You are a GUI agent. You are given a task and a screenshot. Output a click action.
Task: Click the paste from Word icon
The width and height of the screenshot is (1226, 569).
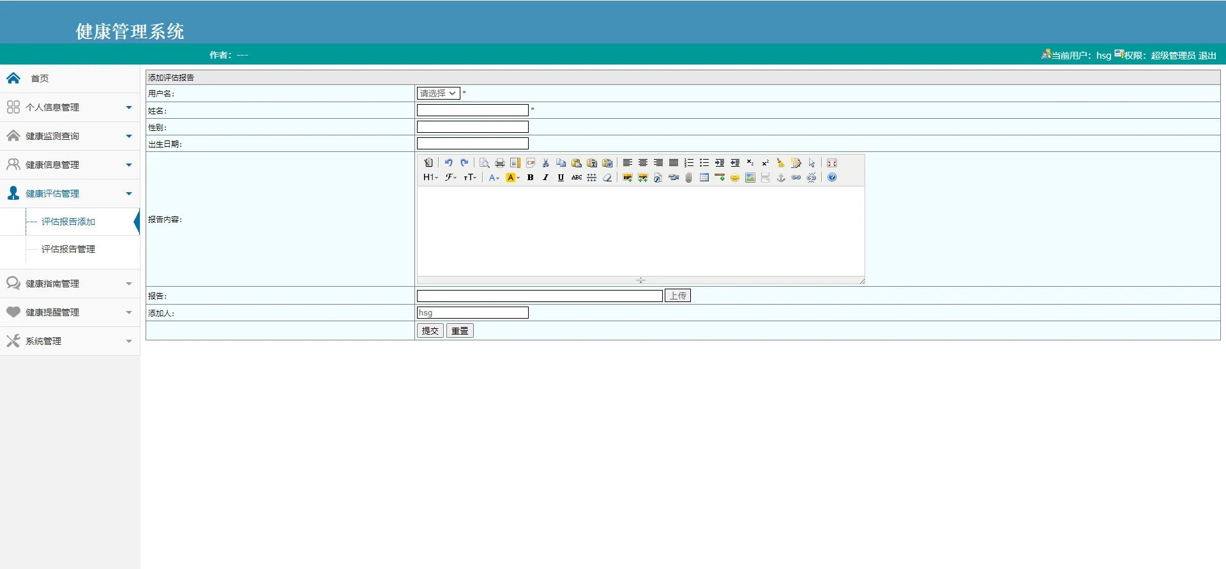[607, 163]
